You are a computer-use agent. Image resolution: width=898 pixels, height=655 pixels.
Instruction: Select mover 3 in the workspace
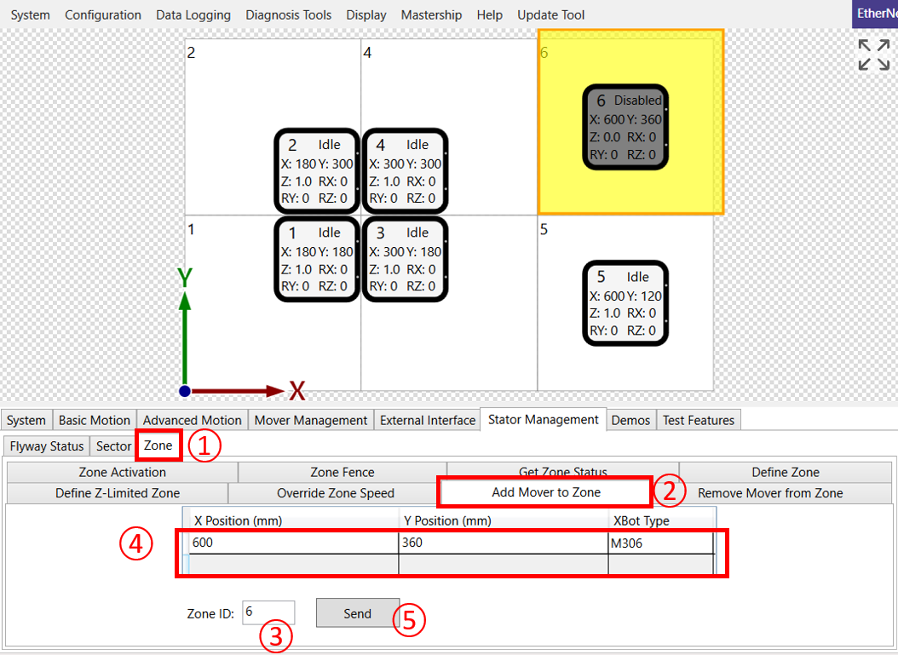click(x=405, y=259)
